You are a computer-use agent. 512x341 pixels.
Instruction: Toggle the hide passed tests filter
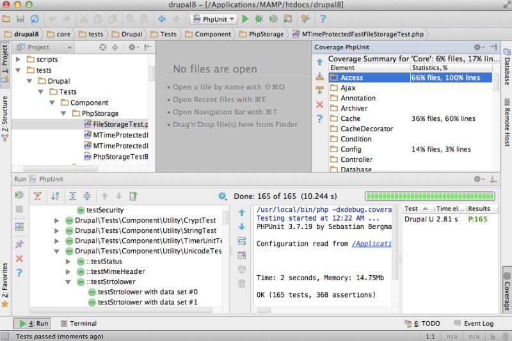point(37,196)
